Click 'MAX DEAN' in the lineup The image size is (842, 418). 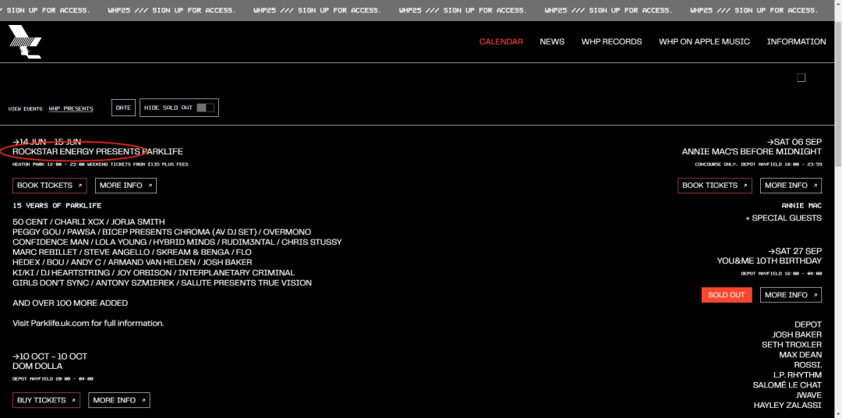coord(801,355)
